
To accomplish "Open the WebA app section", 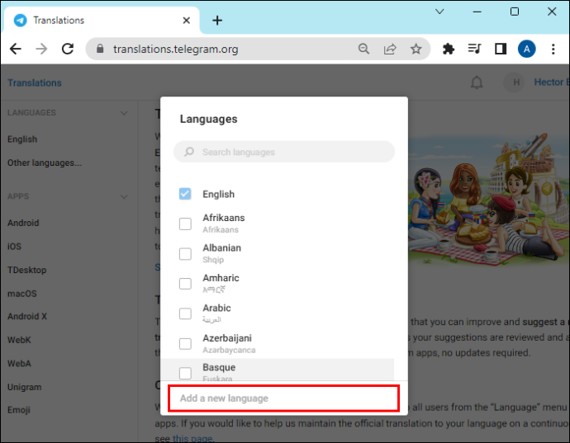I will coord(19,364).
